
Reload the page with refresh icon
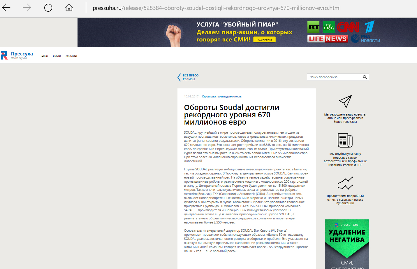pyautogui.click(x=48, y=8)
